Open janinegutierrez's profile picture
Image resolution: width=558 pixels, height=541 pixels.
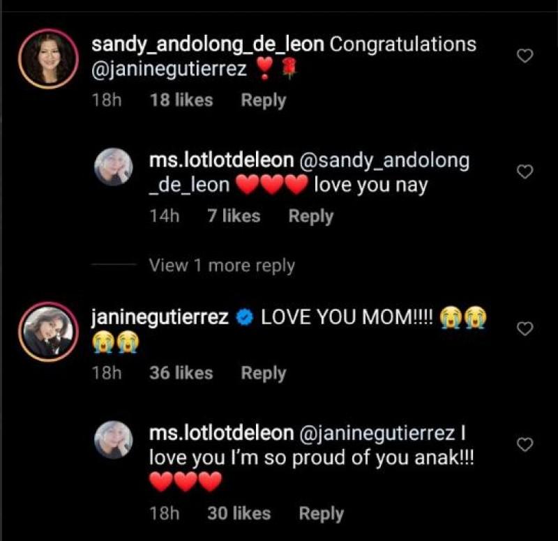[47, 331]
